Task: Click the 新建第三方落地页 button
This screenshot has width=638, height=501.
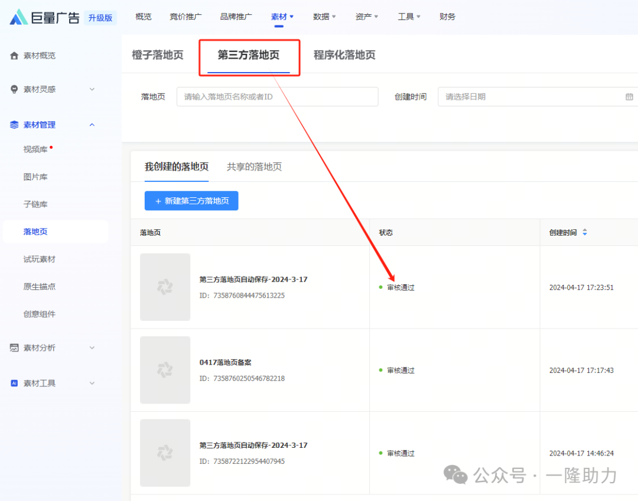Action: (x=191, y=201)
